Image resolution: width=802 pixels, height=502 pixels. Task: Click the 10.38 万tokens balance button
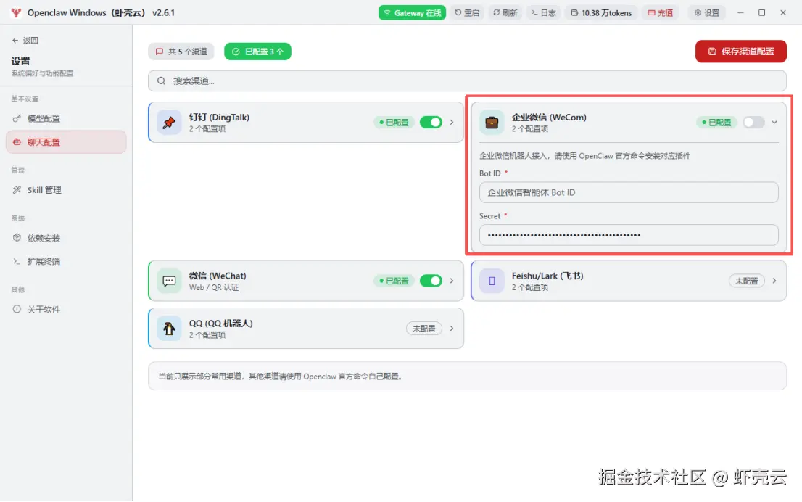tap(602, 13)
